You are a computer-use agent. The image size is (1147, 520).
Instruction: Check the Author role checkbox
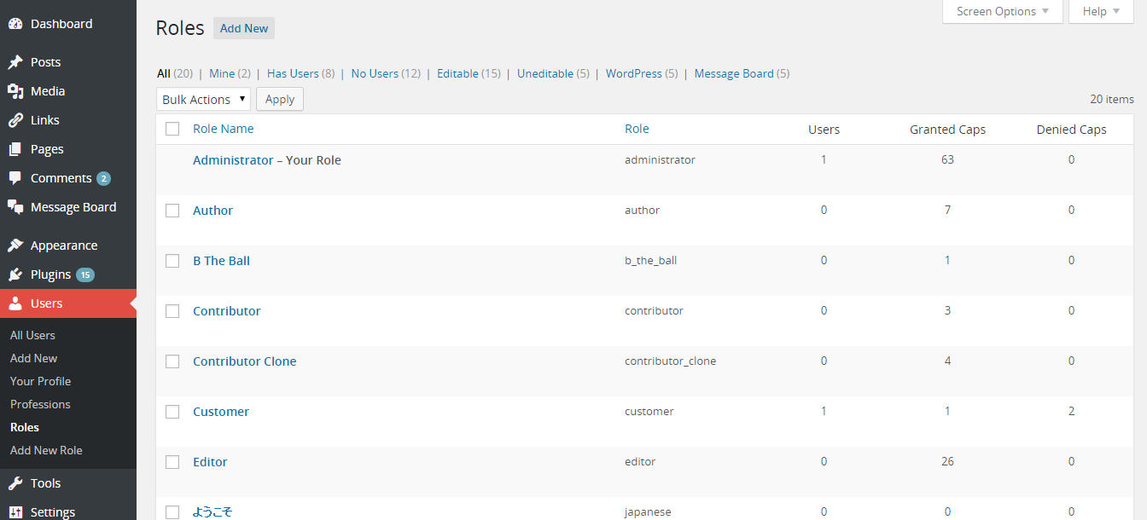172,211
